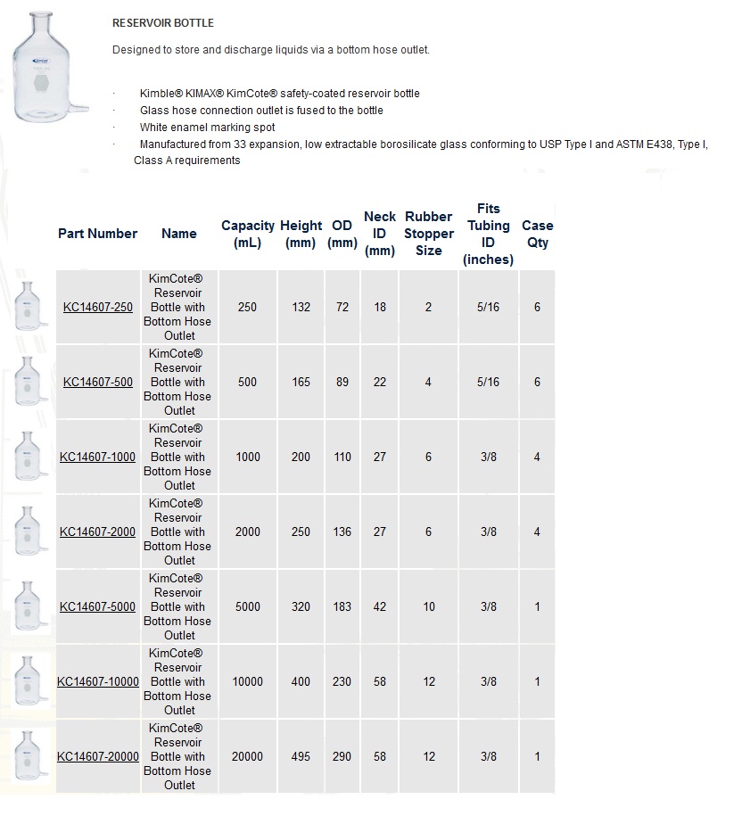Open the KC14607-2000 part number link
Screen dimensions: 742x816
coord(98,532)
